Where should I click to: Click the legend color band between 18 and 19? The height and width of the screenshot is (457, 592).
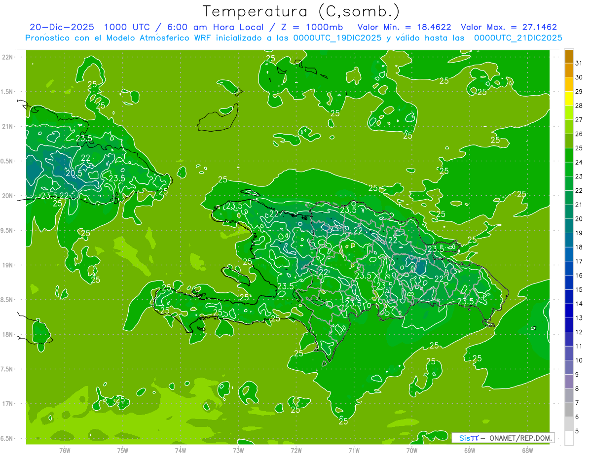(569, 240)
